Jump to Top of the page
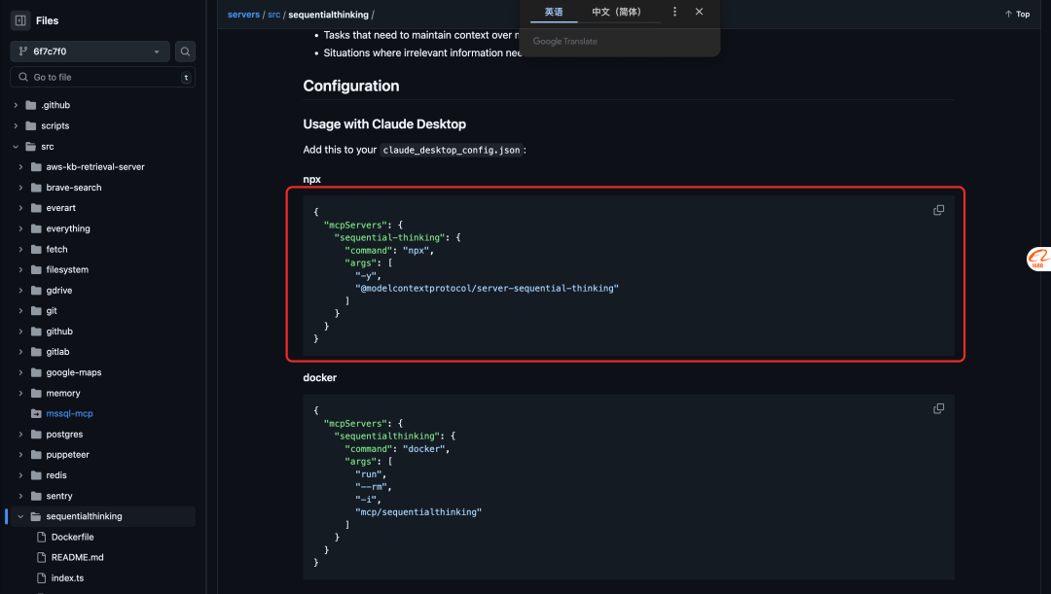The image size is (1051, 594). click(1017, 14)
